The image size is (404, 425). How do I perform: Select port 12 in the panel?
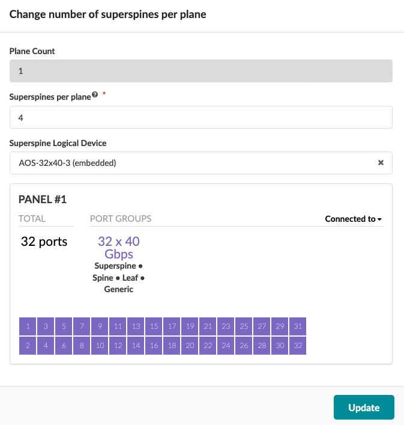tap(118, 346)
